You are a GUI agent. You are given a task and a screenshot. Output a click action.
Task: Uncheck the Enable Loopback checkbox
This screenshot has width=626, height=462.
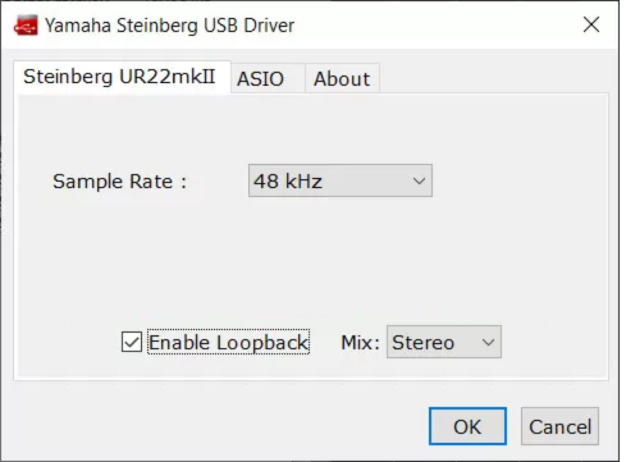tap(132, 342)
